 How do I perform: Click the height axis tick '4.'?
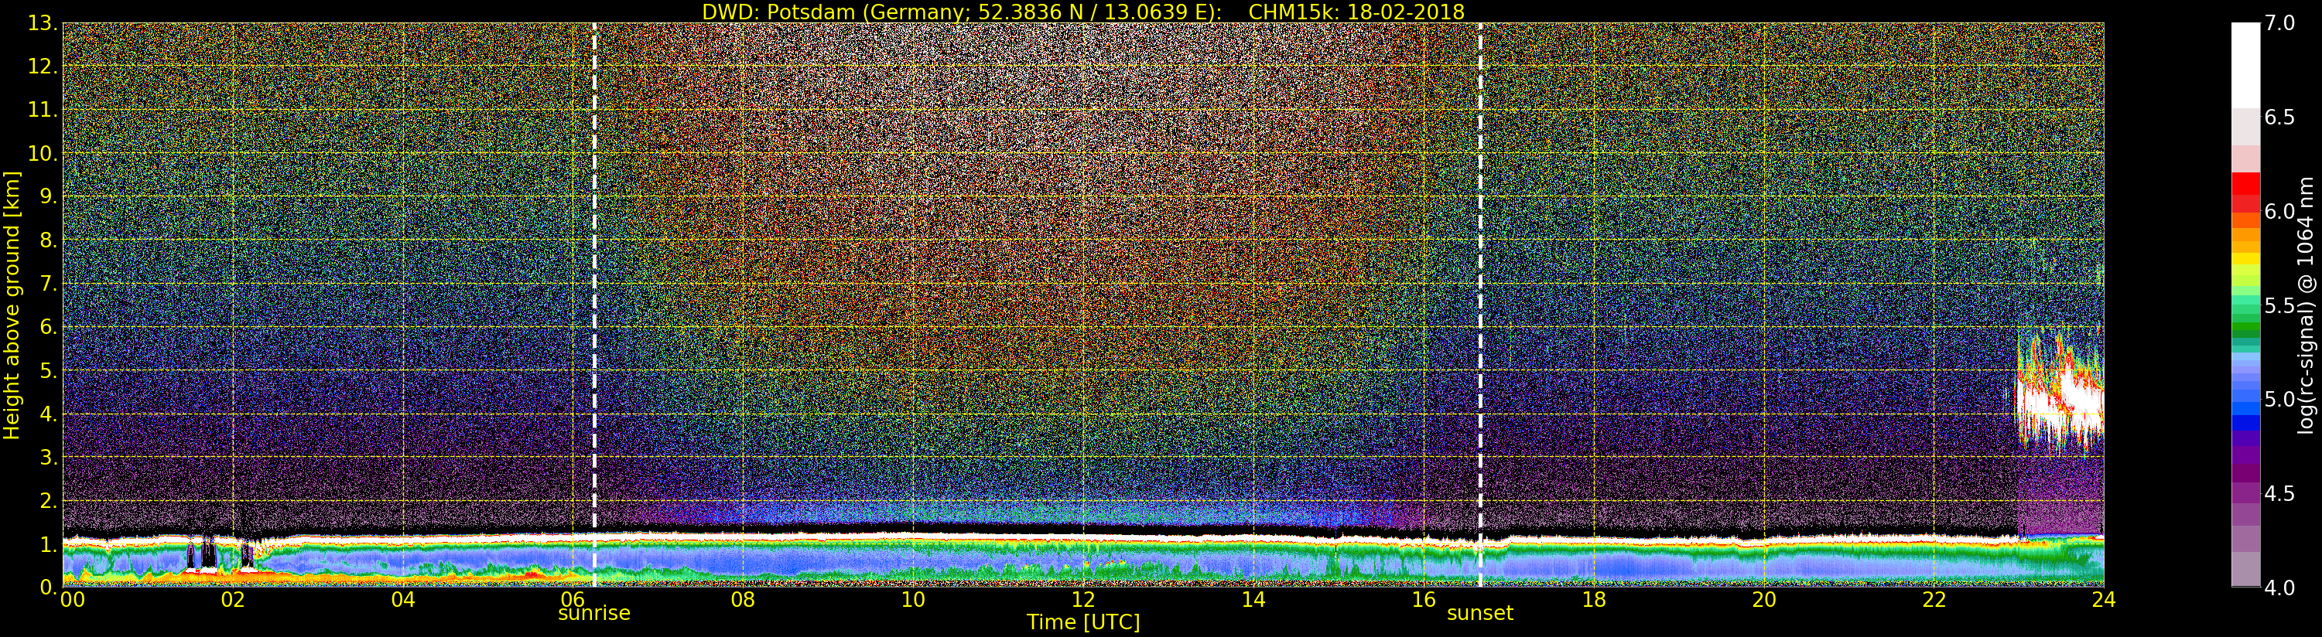point(49,414)
